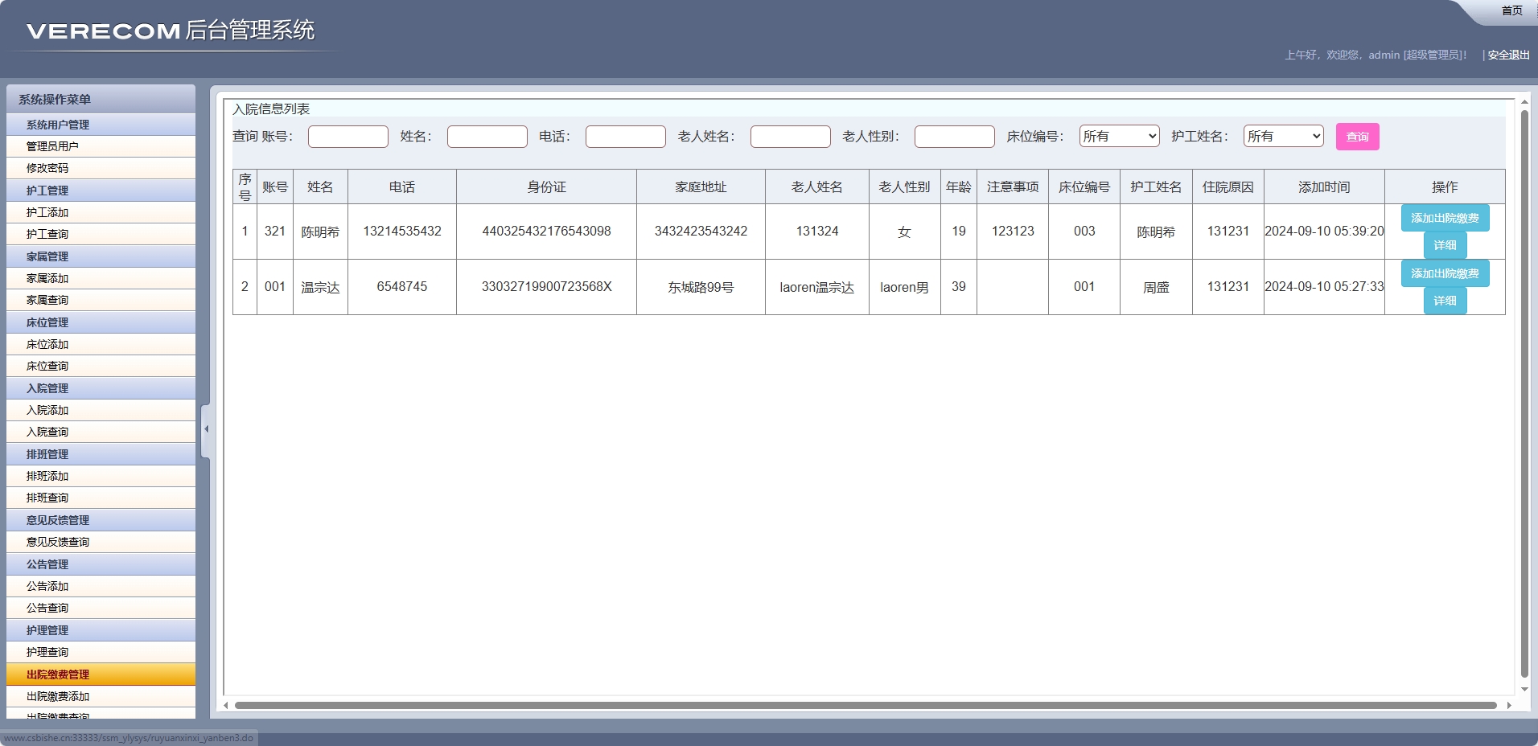
Task: Go to 意见反馈查询
Action: tap(101, 542)
